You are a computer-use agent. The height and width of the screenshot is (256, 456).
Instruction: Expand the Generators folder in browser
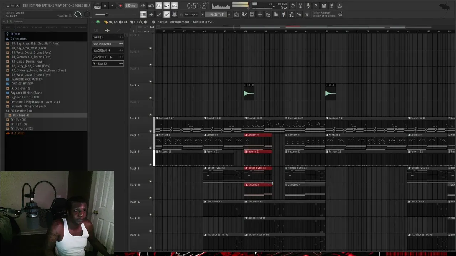click(x=19, y=39)
